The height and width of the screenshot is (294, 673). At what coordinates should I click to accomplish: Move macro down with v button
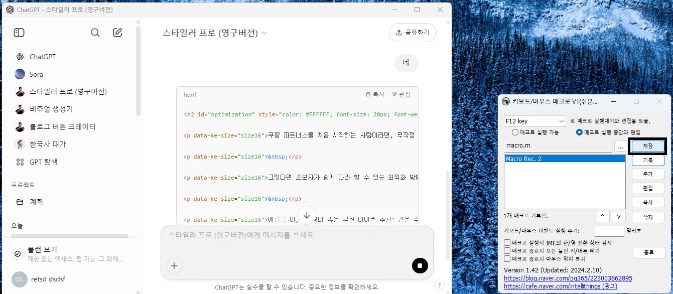coord(619,216)
